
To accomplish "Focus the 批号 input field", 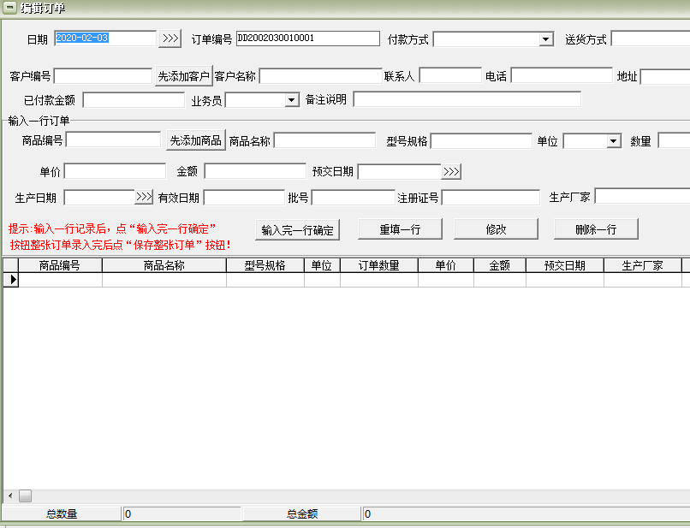I will [354, 197].
